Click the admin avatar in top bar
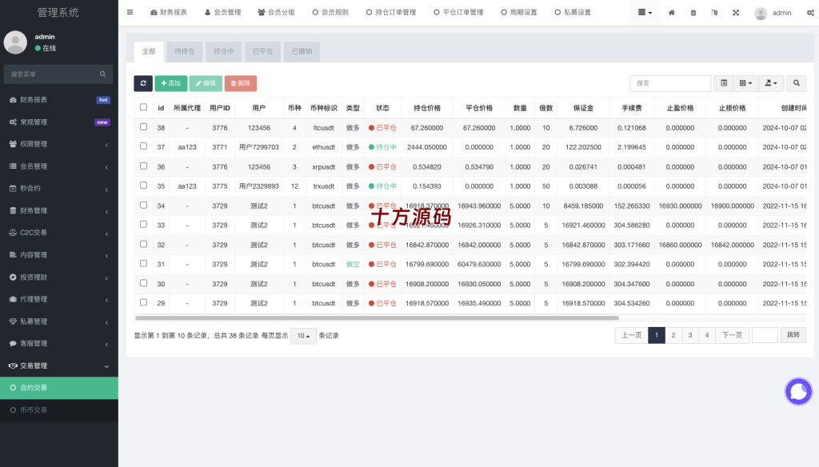The image size is (819, 467). pyautogui.click(x=761, y=13)
